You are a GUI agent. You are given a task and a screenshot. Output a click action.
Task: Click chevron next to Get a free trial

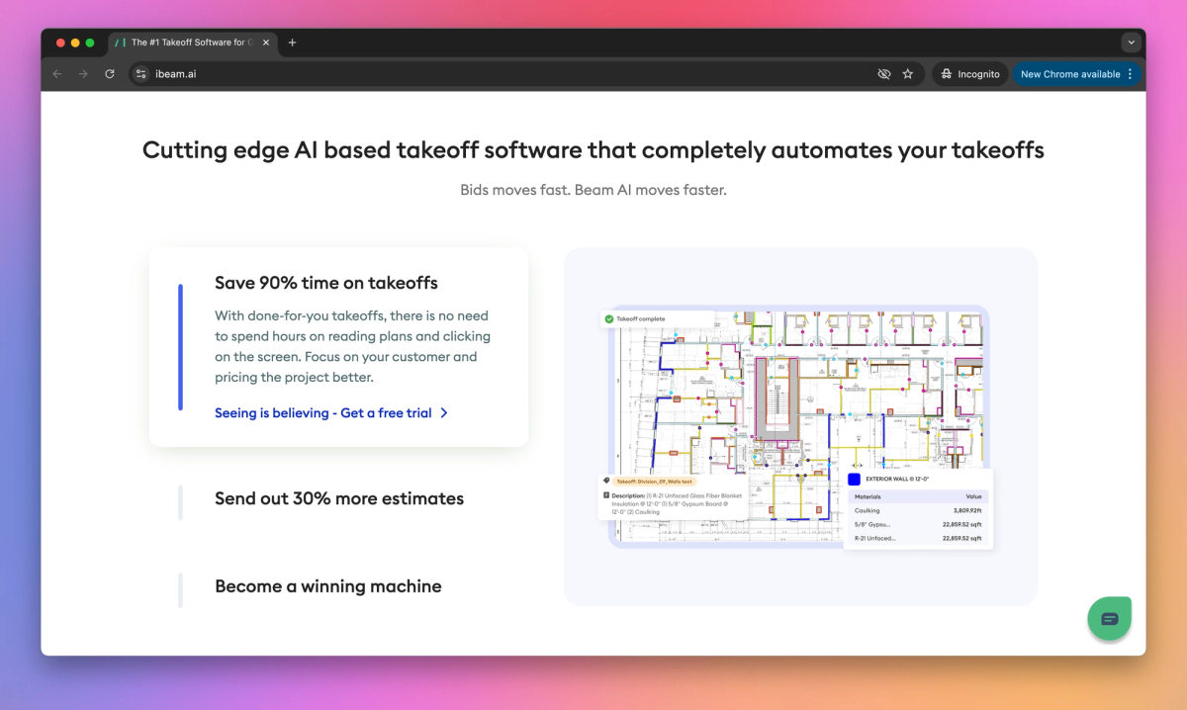[x=444, y=413]
